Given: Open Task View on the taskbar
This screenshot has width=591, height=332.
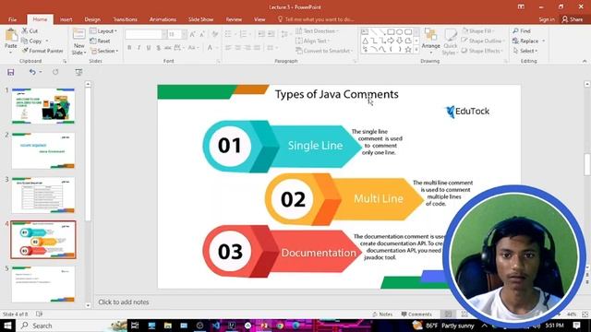Looking at the screenshot, I should 135,326.
